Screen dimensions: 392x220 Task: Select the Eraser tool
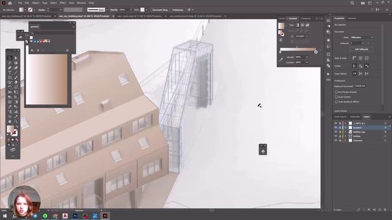pyautogui.click(x=16, y=82)
